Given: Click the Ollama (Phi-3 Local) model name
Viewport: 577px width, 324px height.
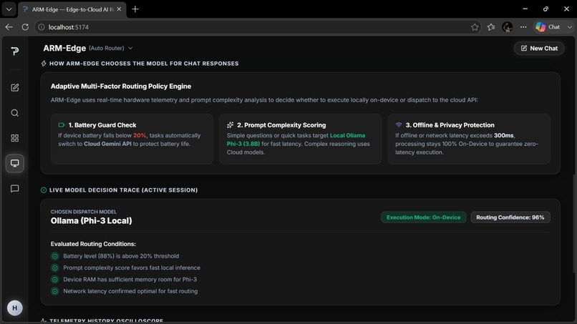Looking at the screenshot, I should [x=91, y=221].
